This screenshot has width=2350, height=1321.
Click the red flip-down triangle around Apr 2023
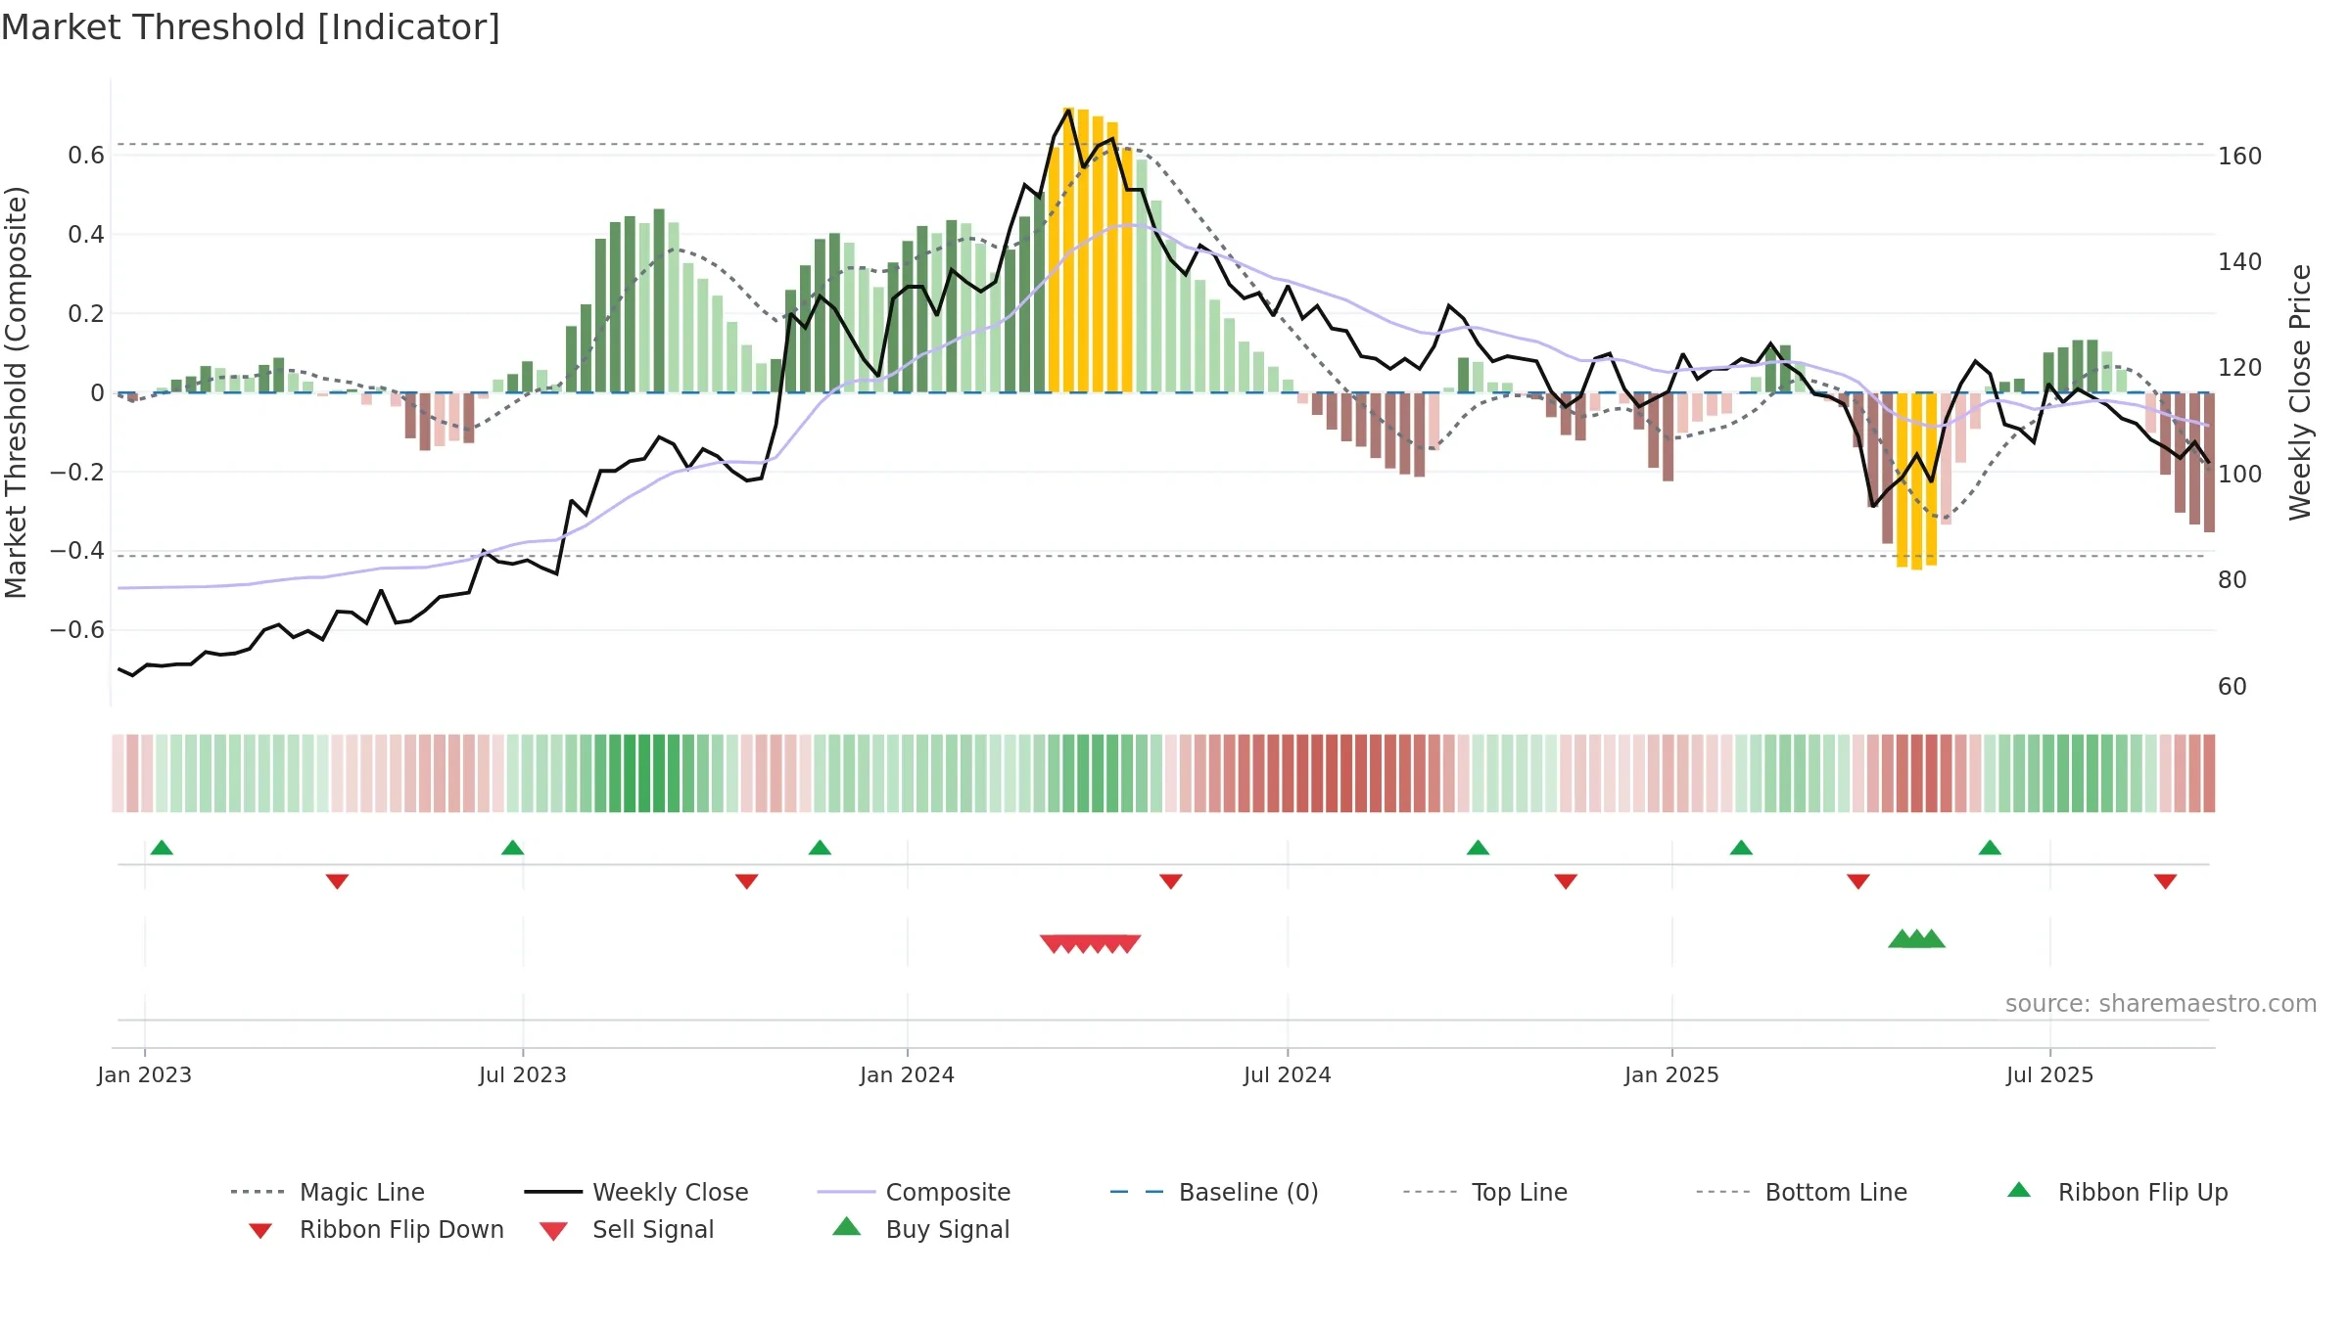(337, 882)
